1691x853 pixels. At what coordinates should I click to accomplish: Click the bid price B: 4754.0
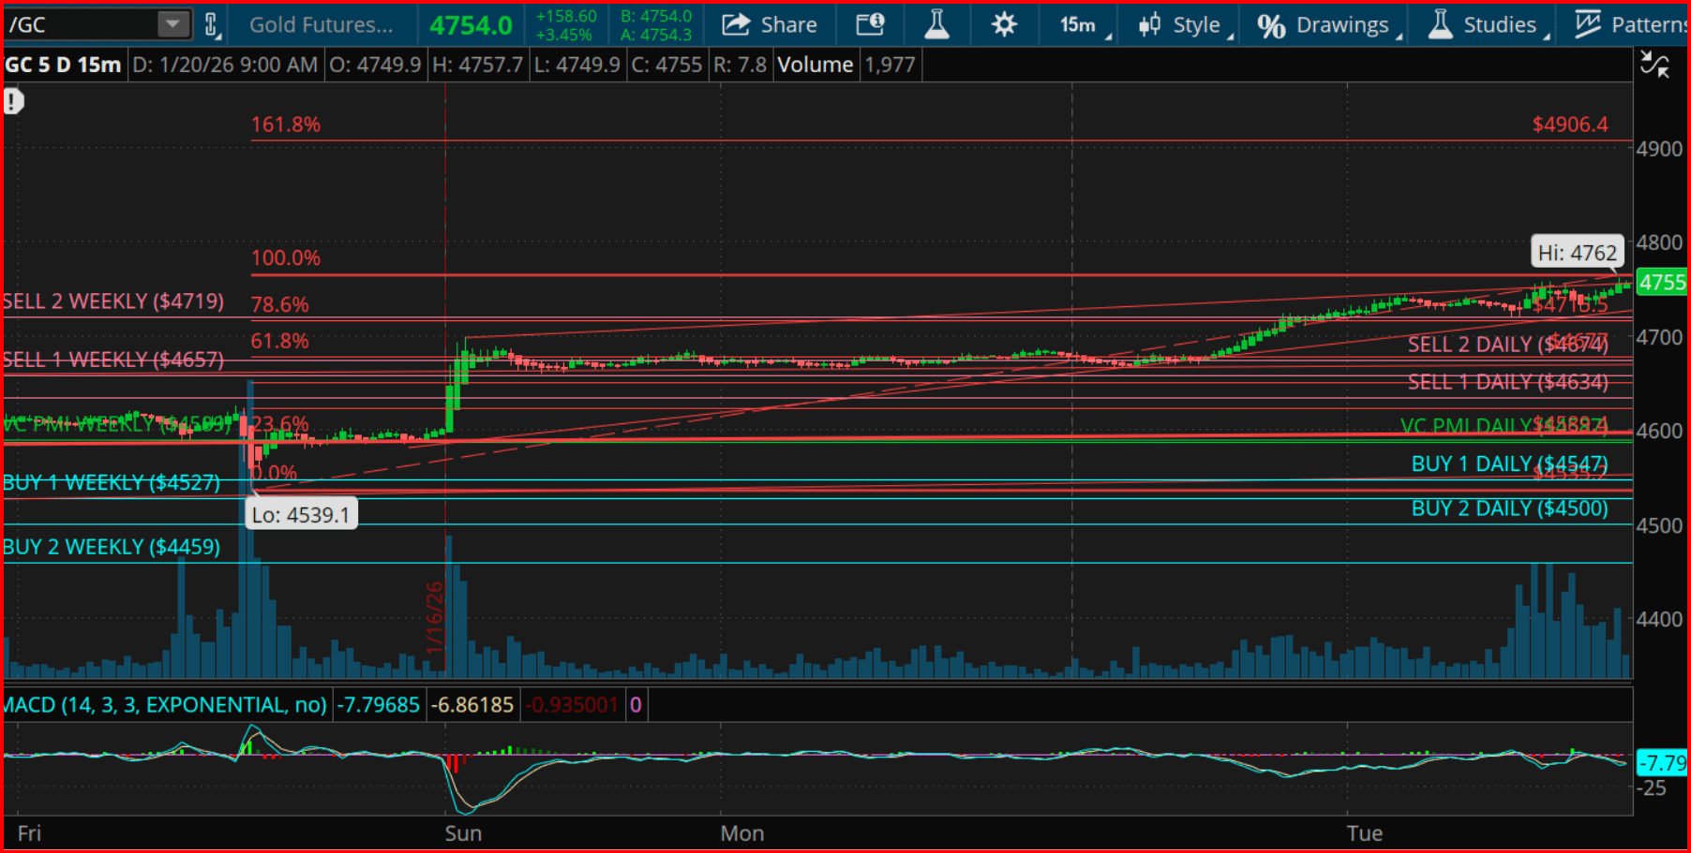[656, 16]
